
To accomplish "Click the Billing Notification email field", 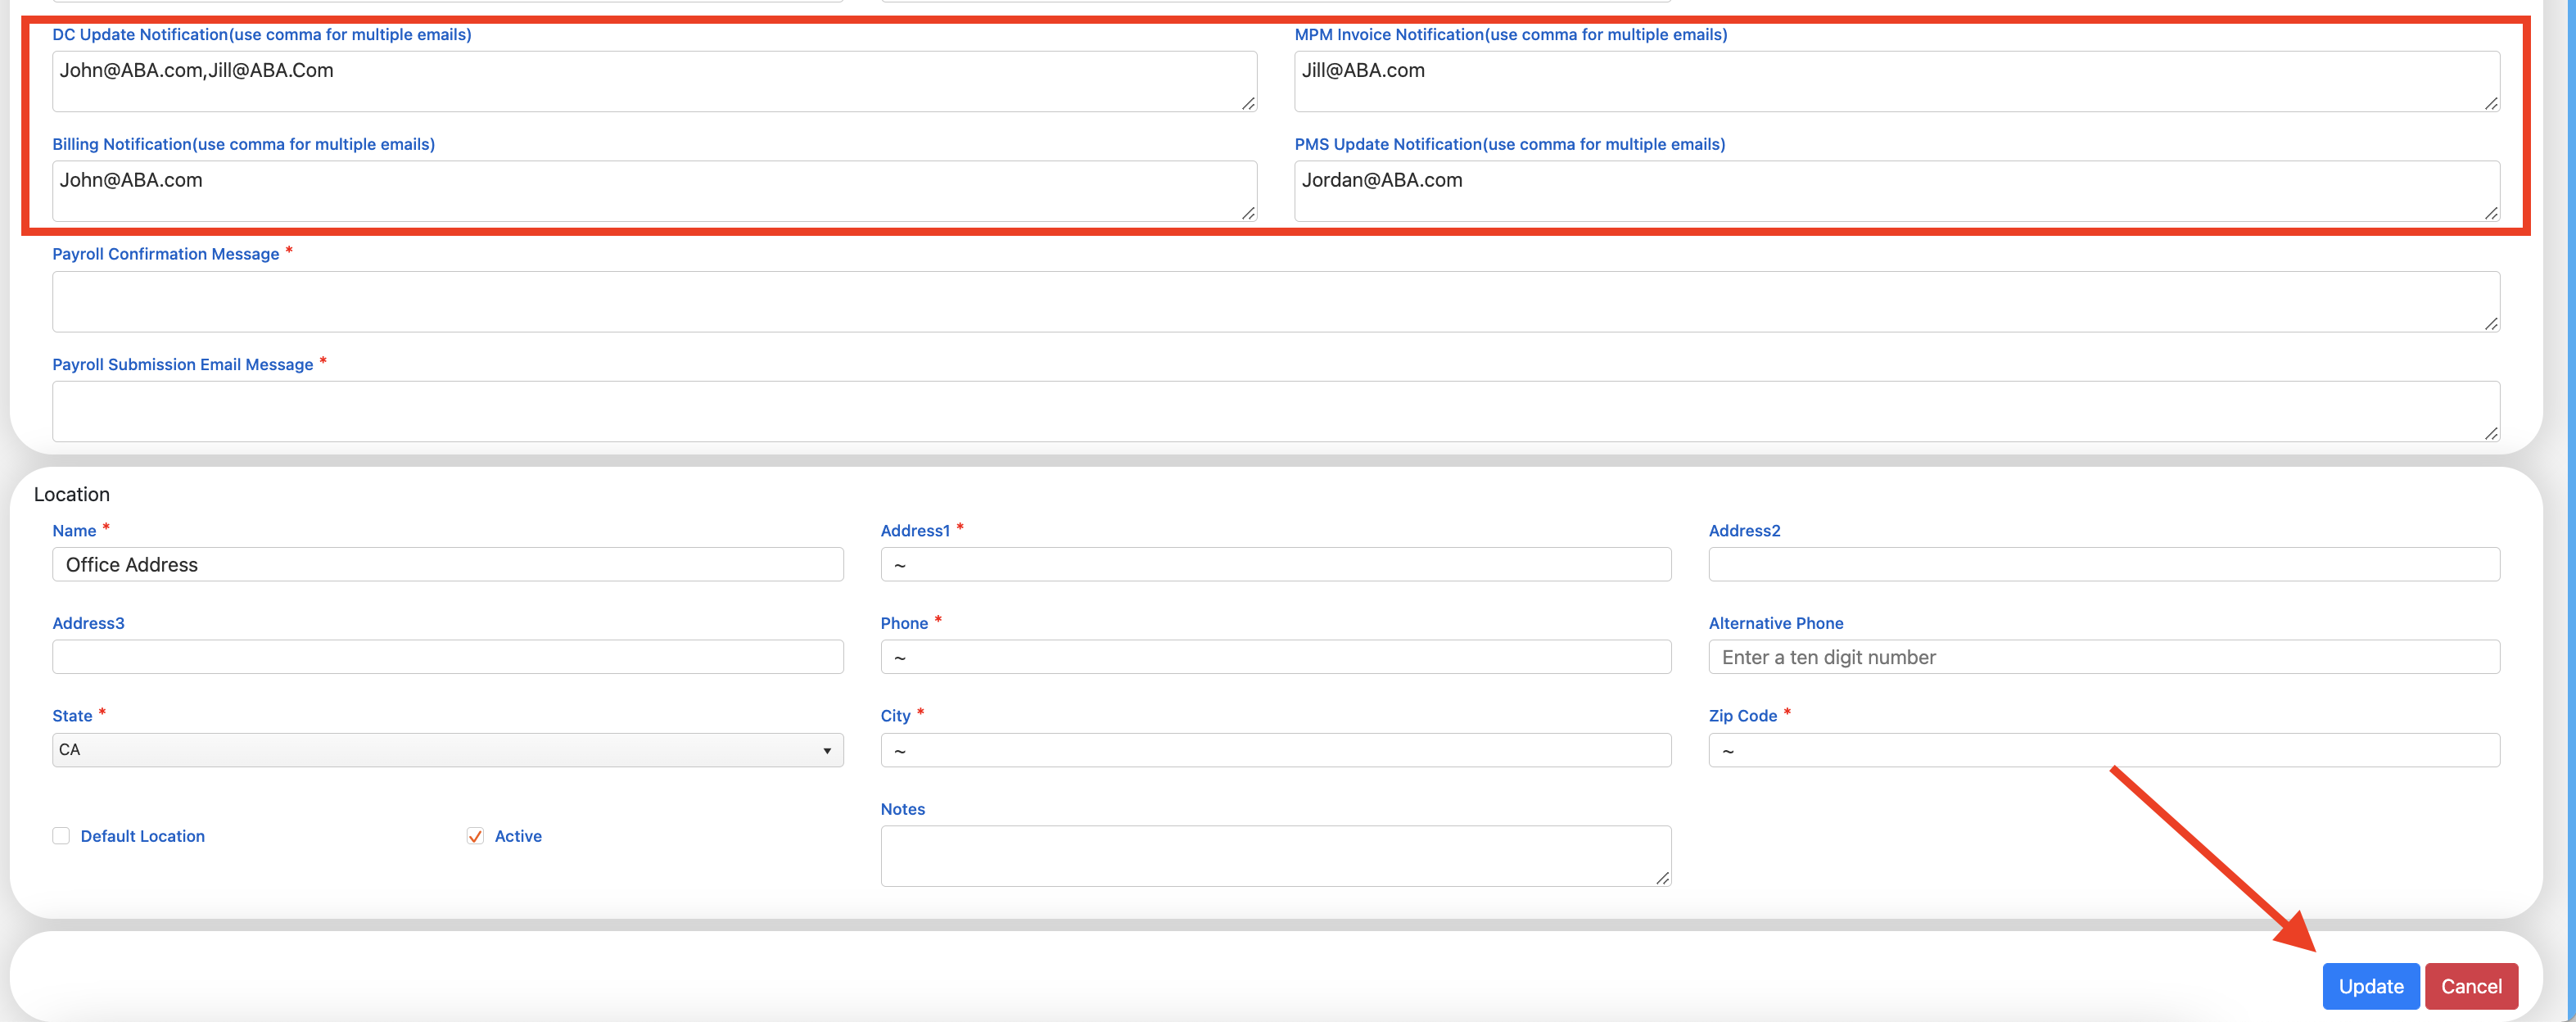I will coord(654,191).
